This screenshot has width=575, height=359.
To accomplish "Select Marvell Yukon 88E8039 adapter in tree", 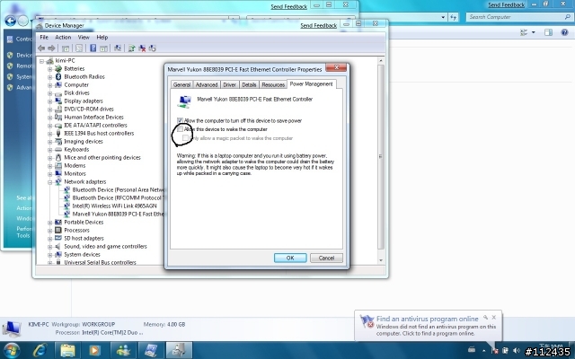I will [118, 214].
